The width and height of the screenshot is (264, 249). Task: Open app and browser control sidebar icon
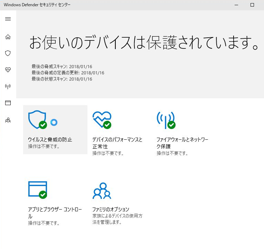click(x=8, y=103)
